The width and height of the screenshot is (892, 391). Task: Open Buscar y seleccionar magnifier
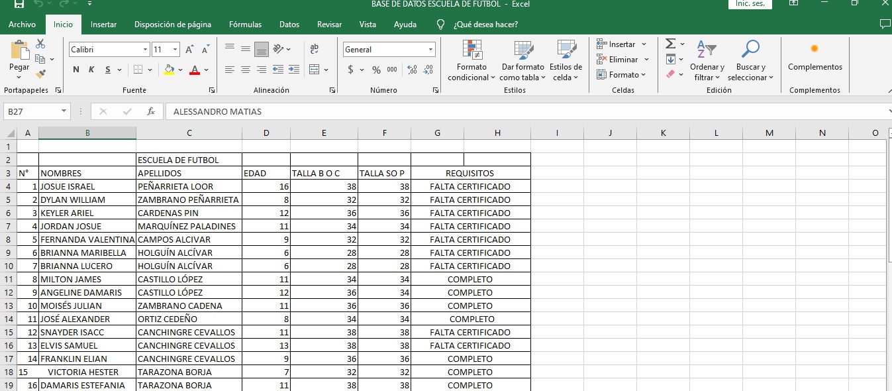point(750,50)
